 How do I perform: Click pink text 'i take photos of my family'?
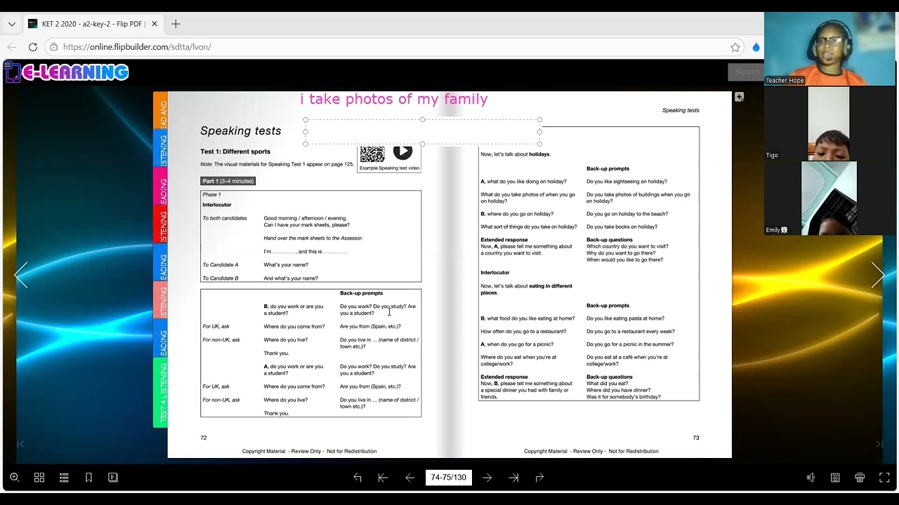coord(394,100)
